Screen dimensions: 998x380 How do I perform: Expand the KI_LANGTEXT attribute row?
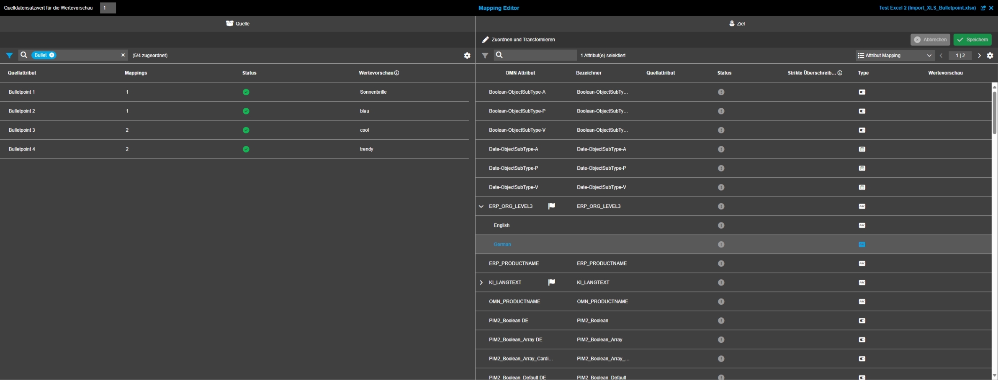coord(481,283)
